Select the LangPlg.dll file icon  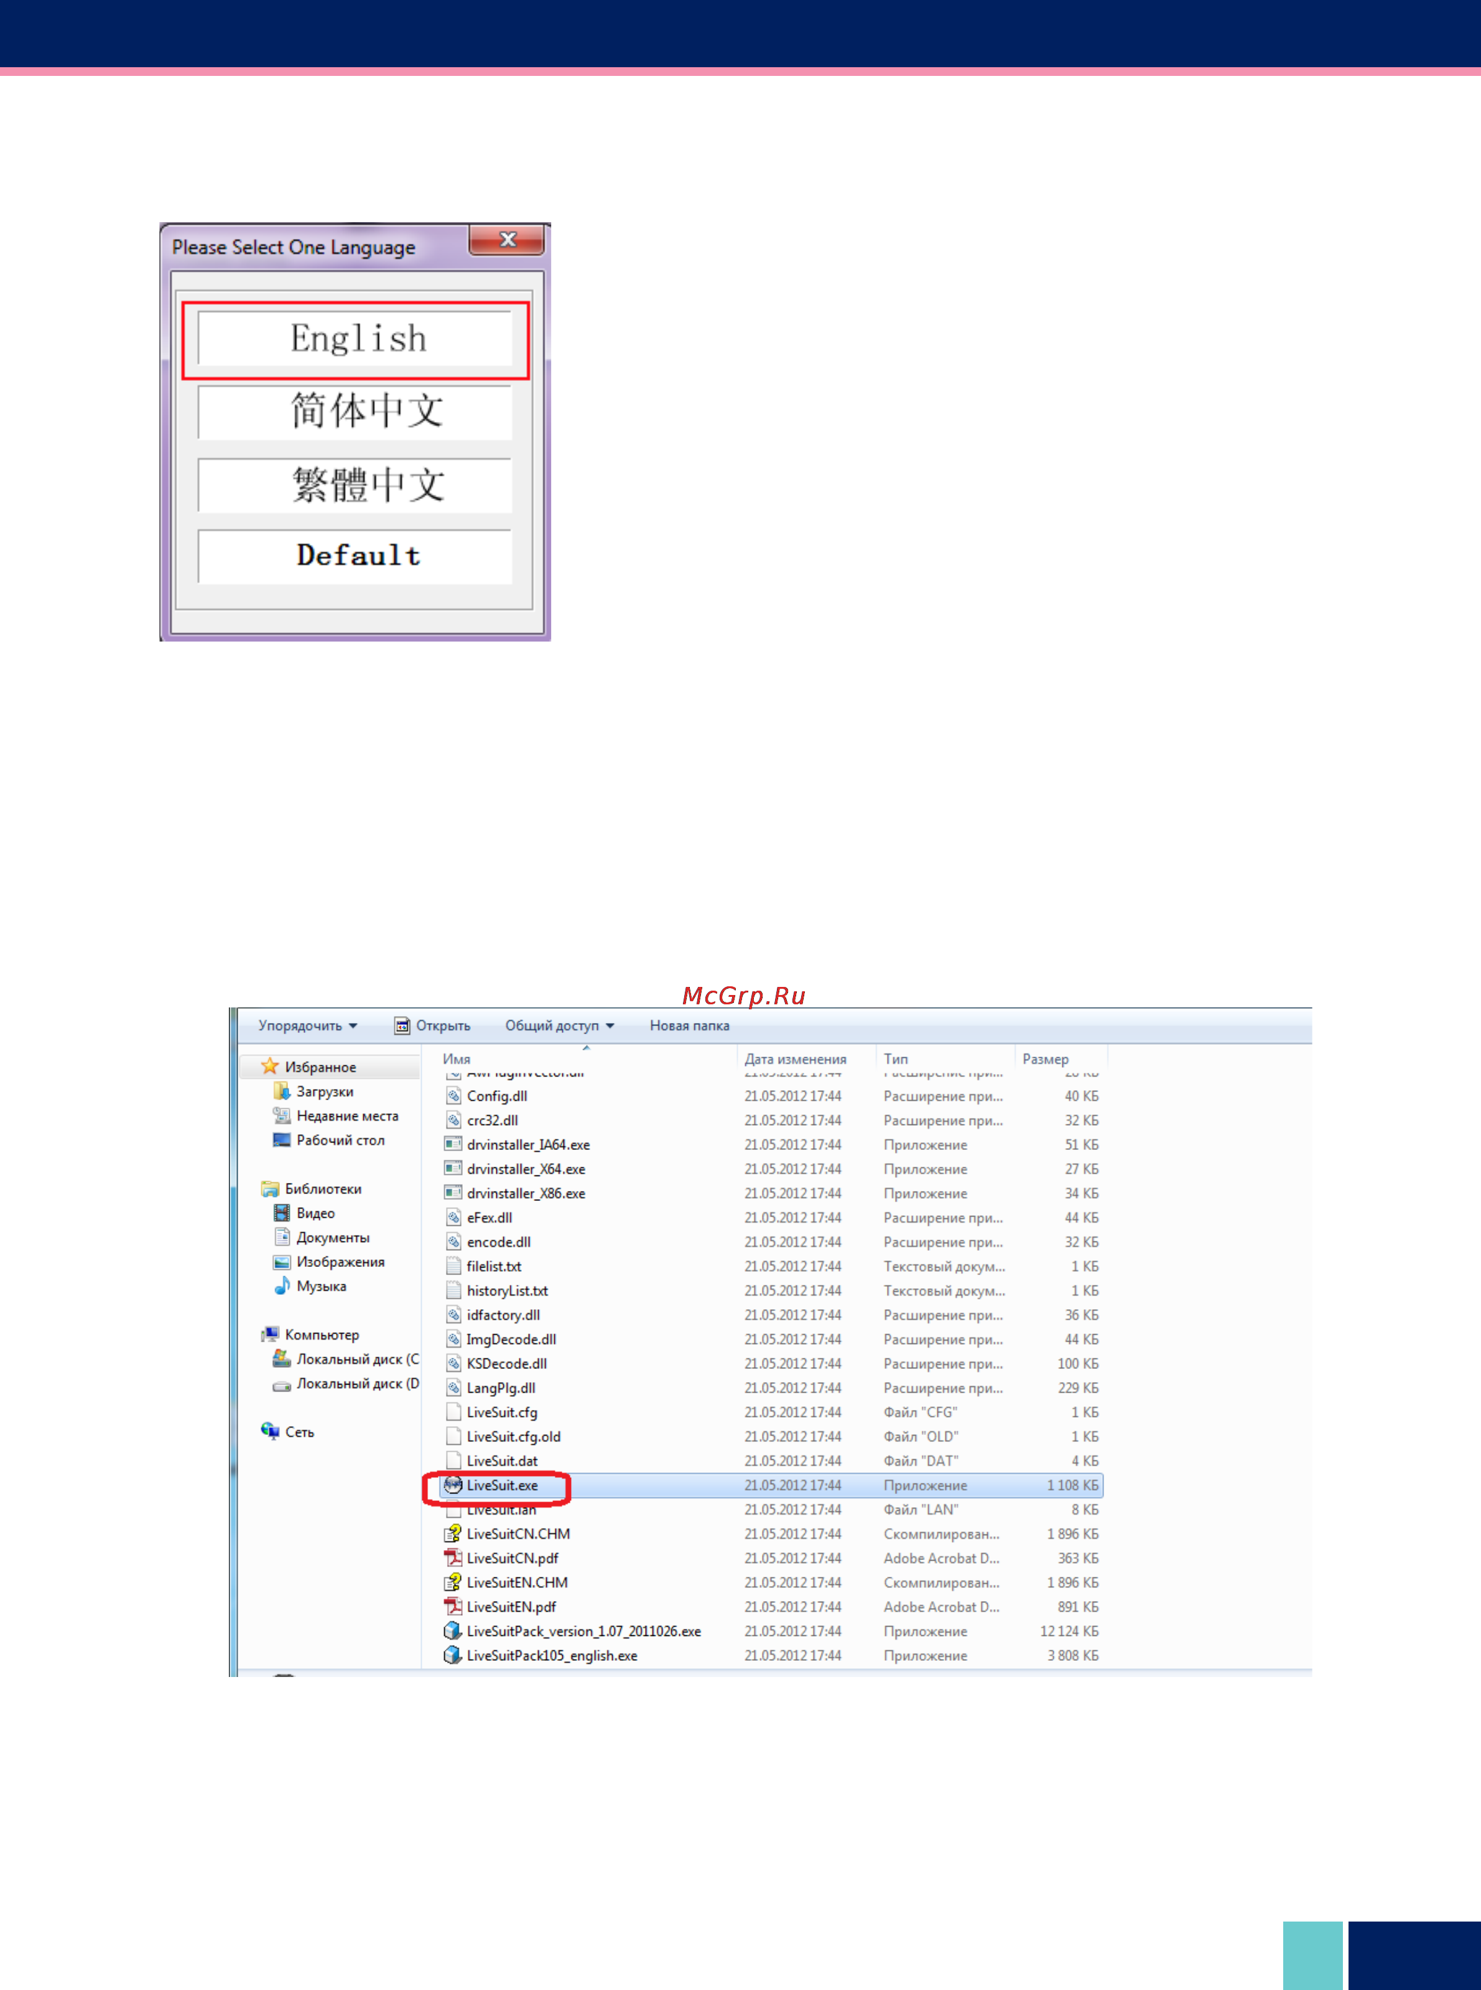coord(453,1388)
